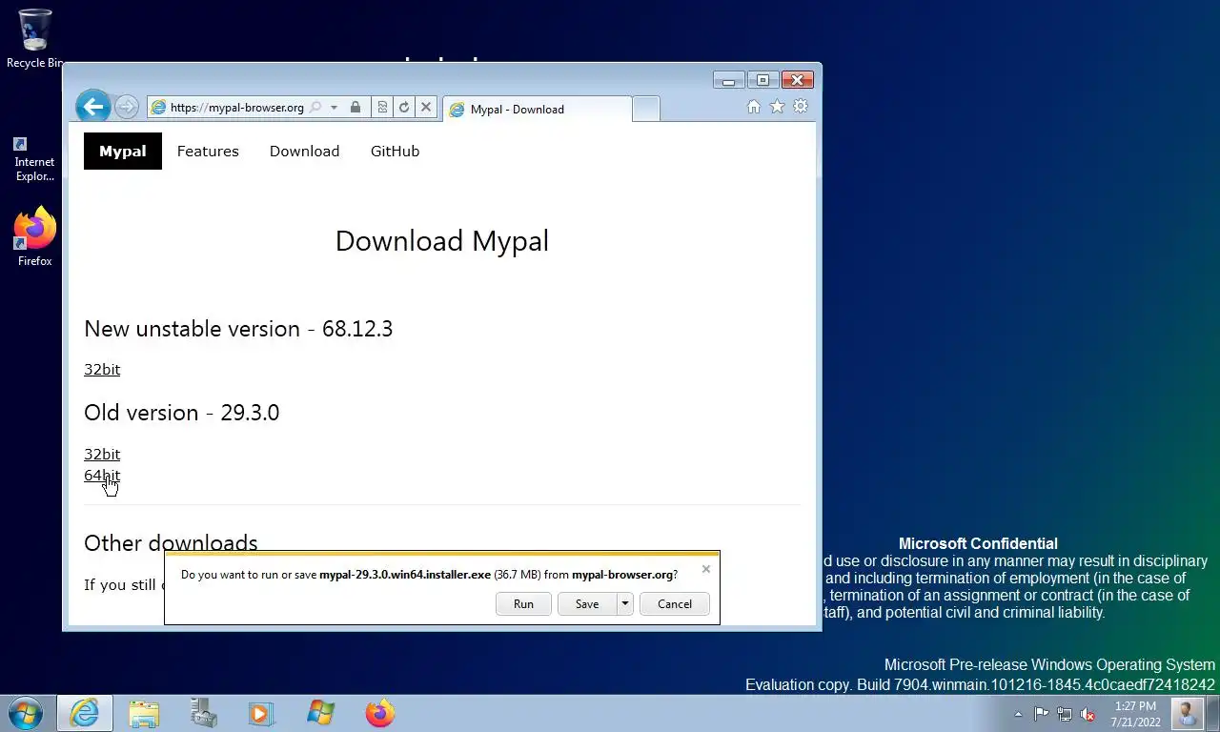Expand the Save options dropdown arrow

pos(624,603)
